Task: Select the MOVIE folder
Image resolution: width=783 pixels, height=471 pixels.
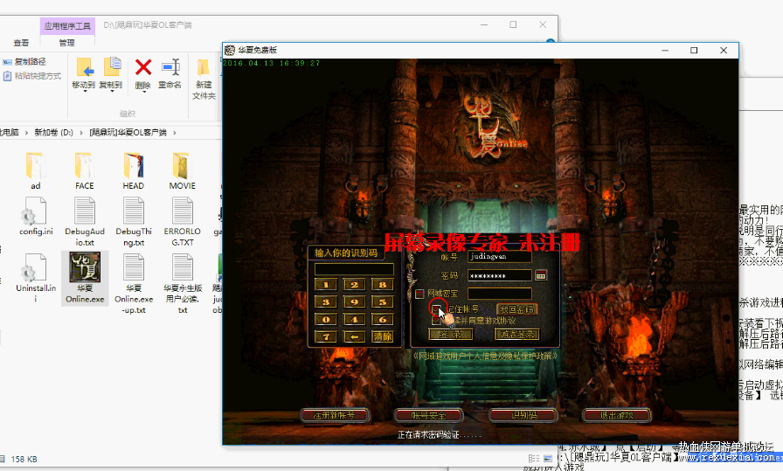Action: coord(183,170)
